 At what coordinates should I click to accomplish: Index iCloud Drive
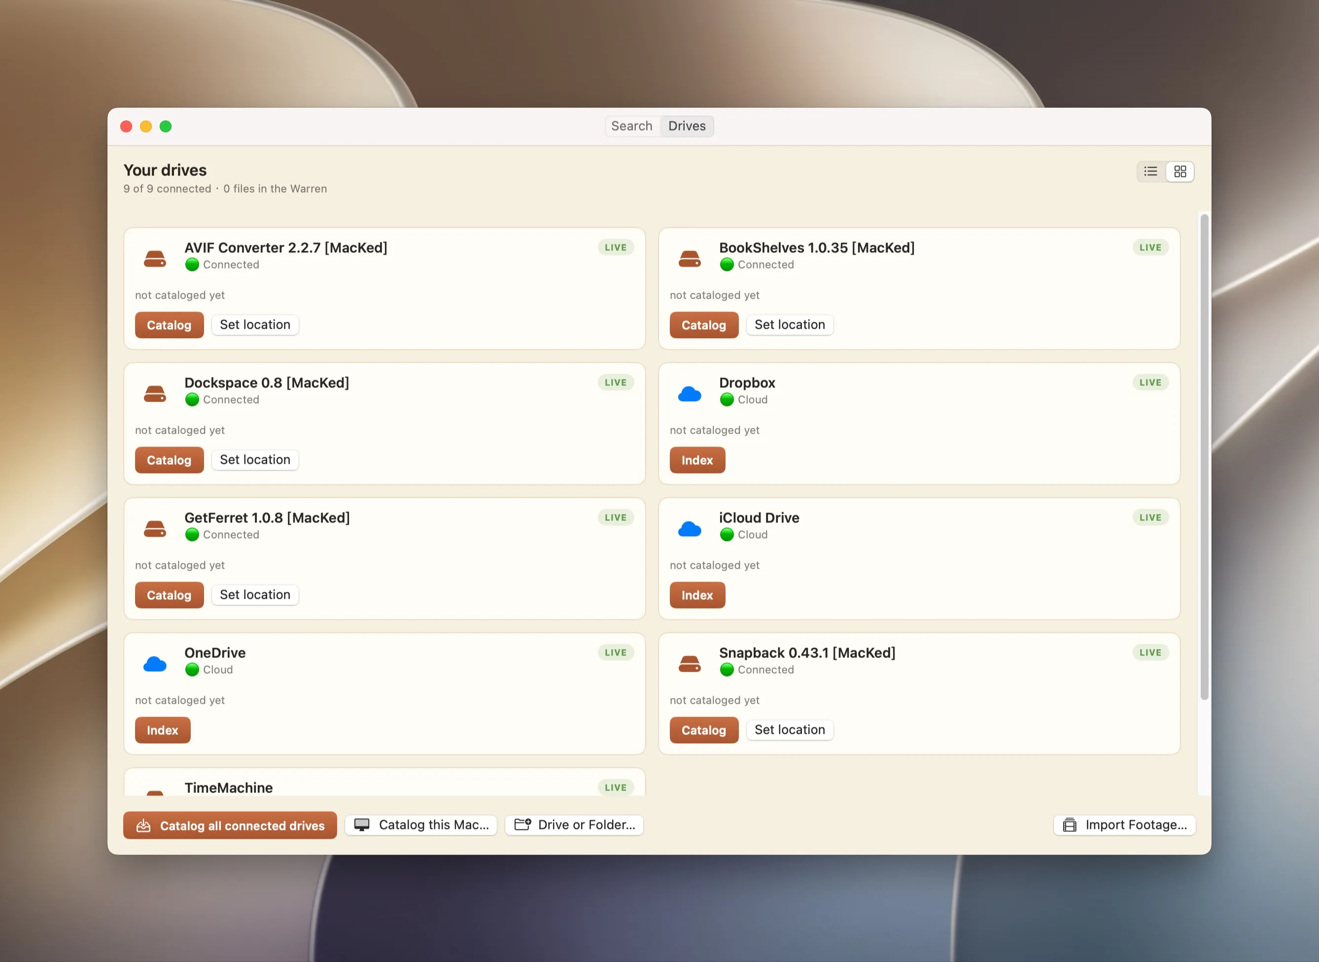coord(697,595)
